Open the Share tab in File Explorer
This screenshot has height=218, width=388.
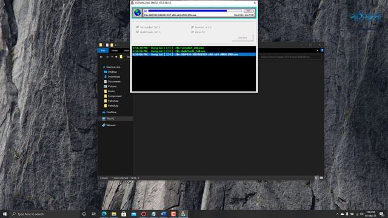pos(126,50)
